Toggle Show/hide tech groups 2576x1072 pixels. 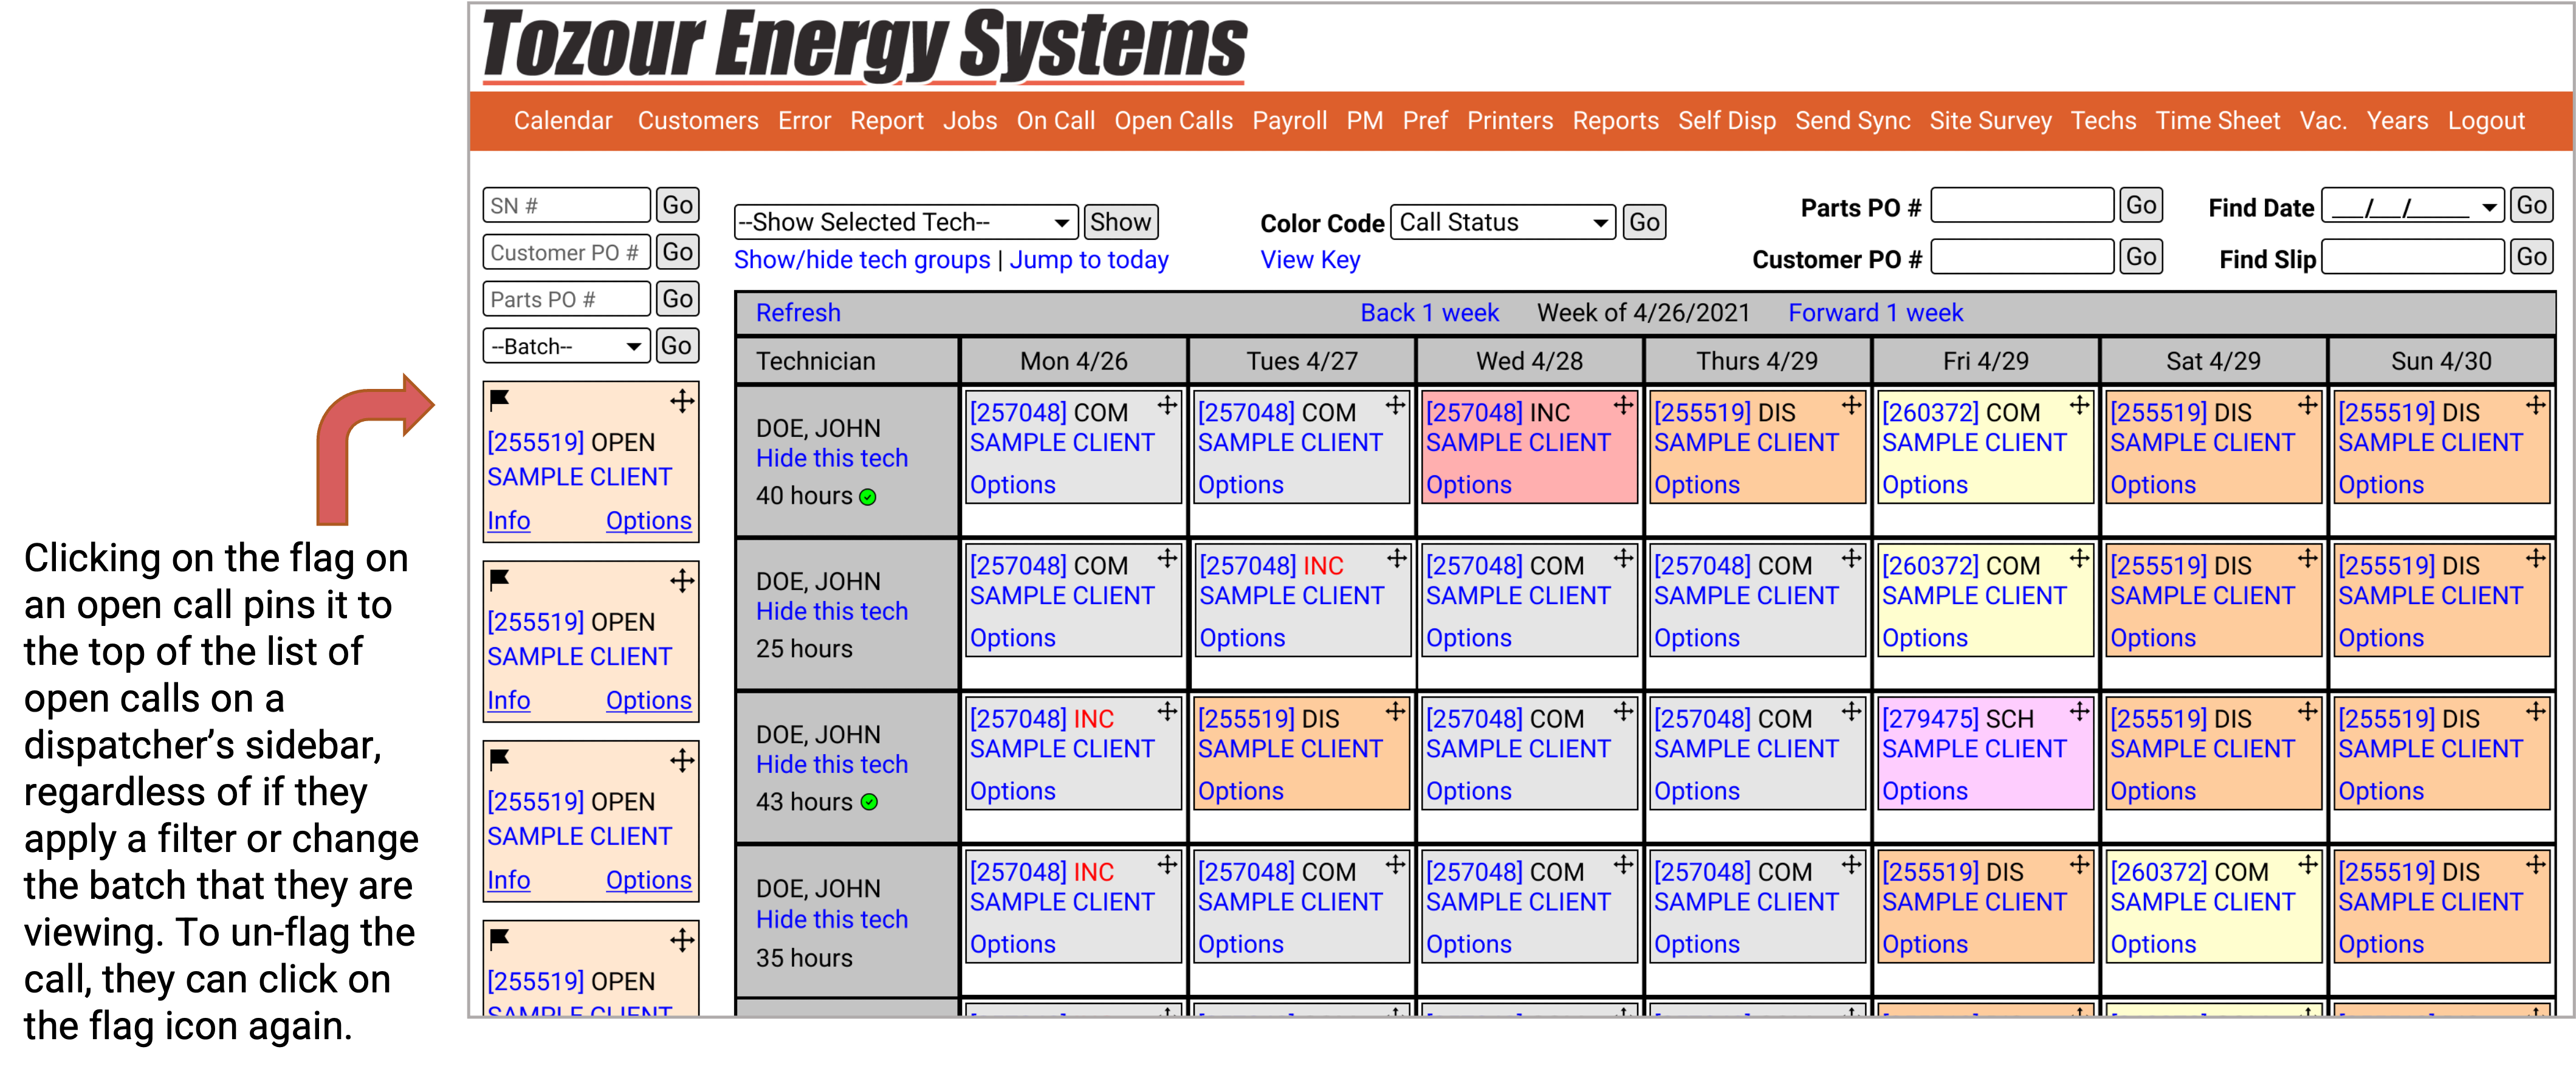click(x=861, y=260)
